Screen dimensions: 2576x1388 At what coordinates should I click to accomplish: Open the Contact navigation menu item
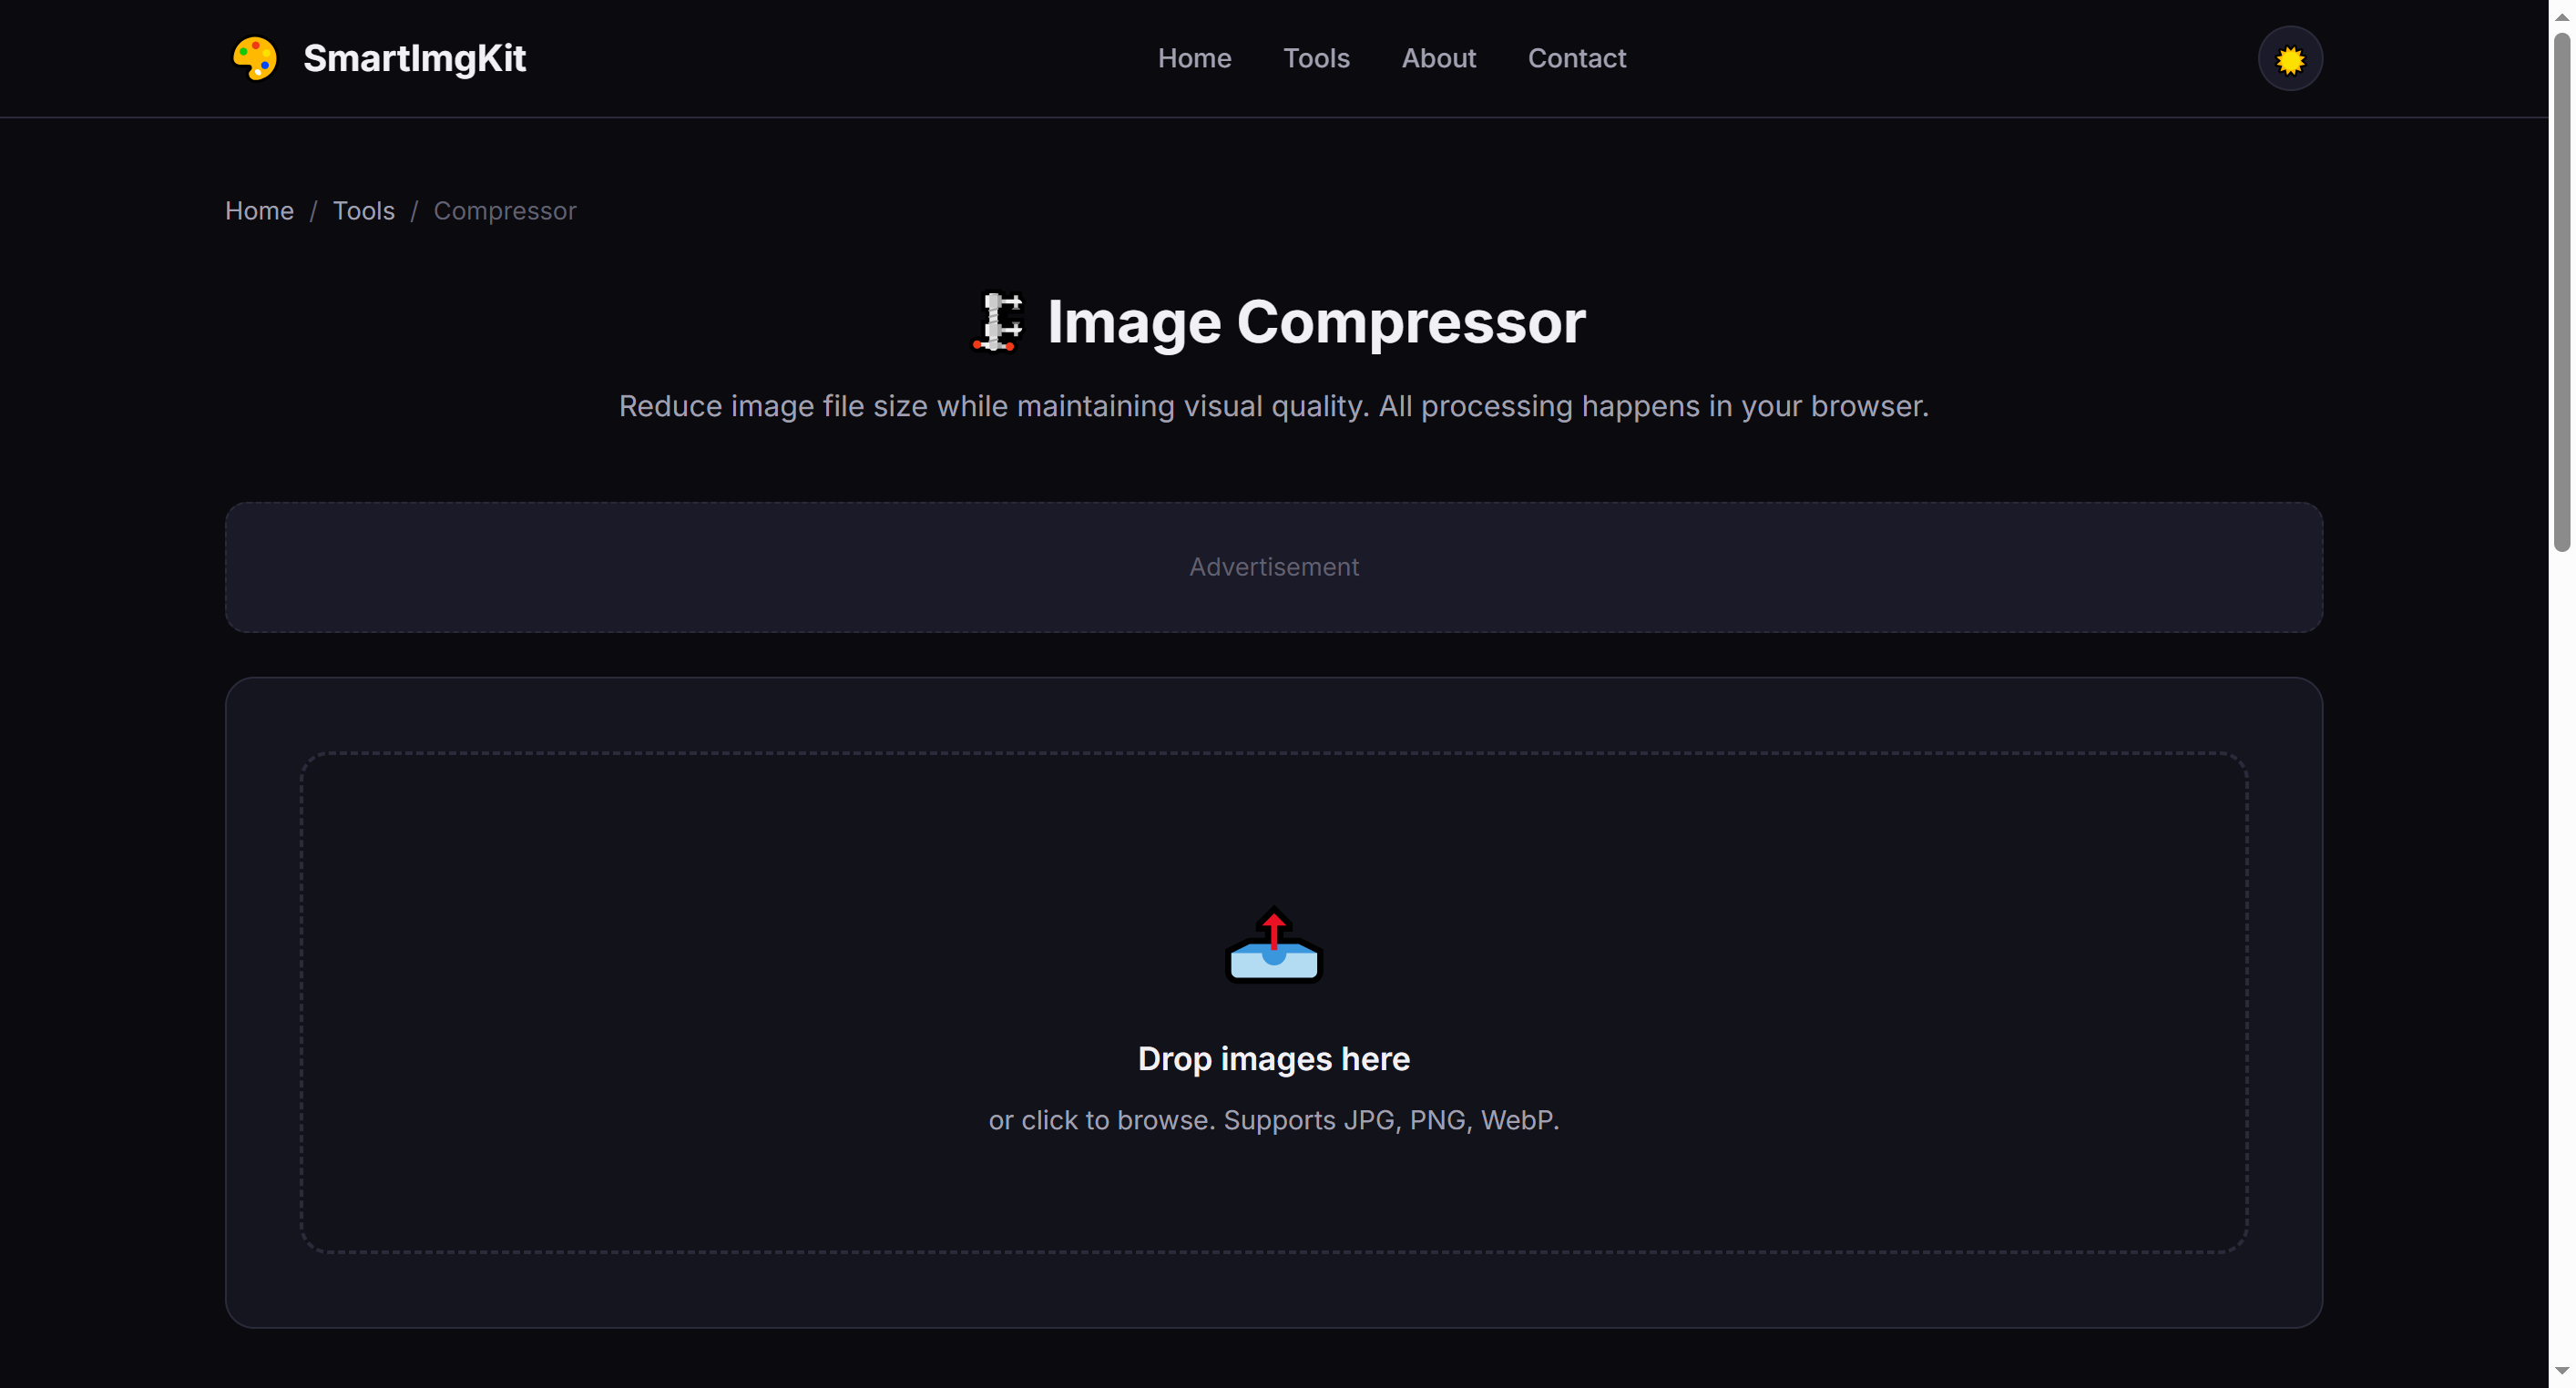(x=1576, y=58)
